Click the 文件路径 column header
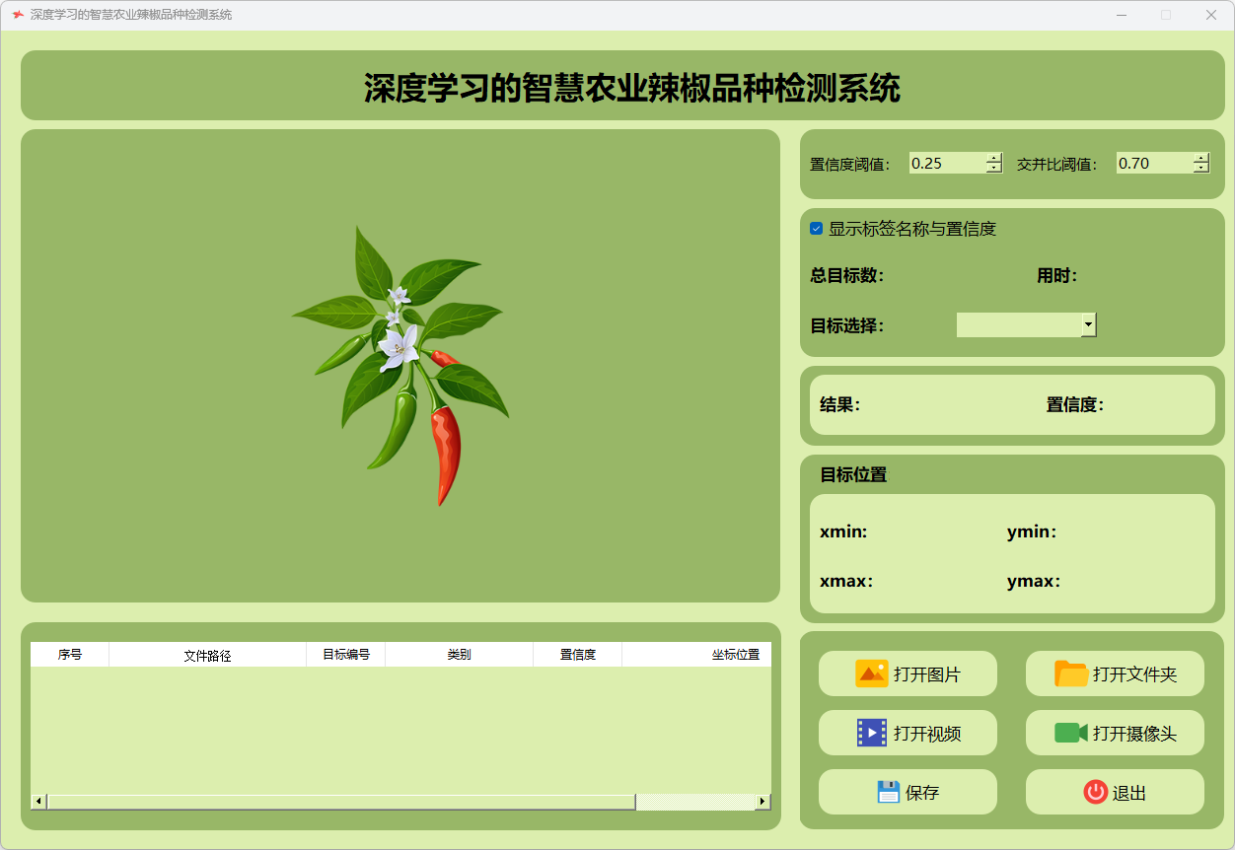Image resolution: width=1235 pixels, height=850 pixels. (207, 655)
